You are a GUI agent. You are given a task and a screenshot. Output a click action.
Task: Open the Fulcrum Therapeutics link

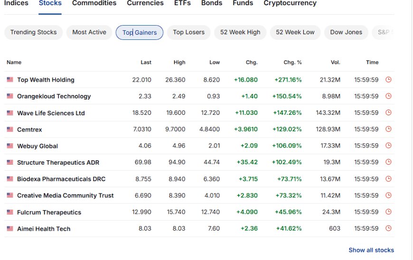49,212
